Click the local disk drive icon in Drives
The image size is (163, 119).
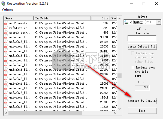tap(126, 22)
